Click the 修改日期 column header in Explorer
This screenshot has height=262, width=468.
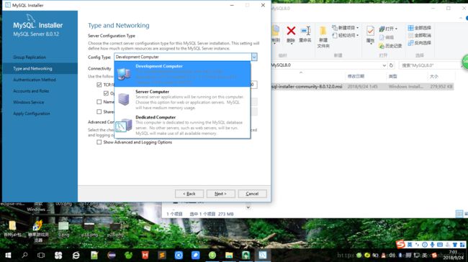(x=356, y=76)
